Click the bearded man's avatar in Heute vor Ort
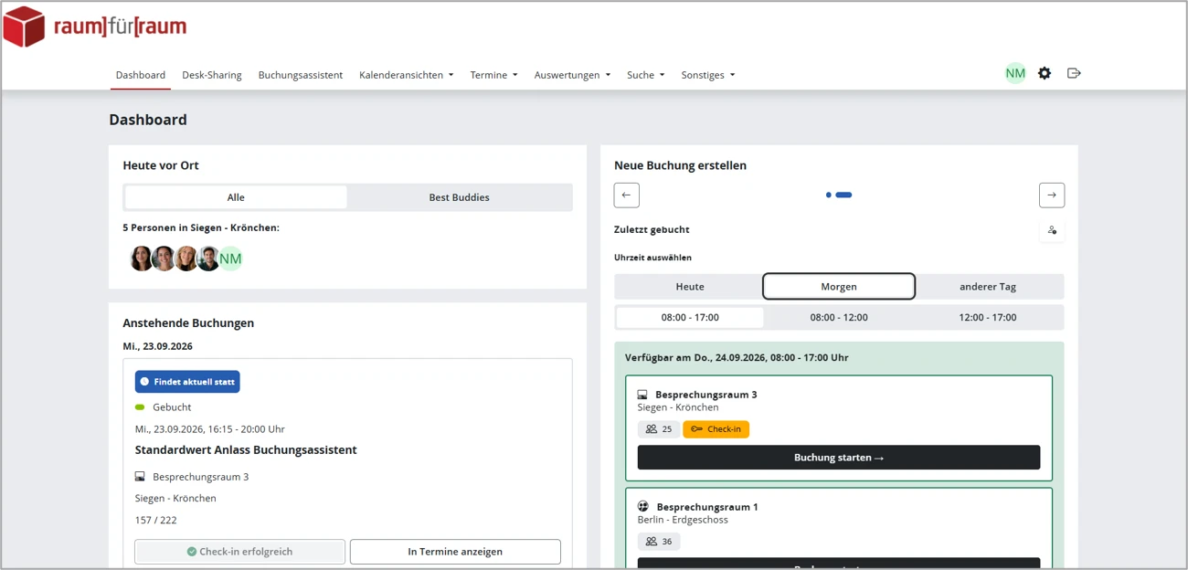This screenshot has height=570, width=1188. click(208, 259)
